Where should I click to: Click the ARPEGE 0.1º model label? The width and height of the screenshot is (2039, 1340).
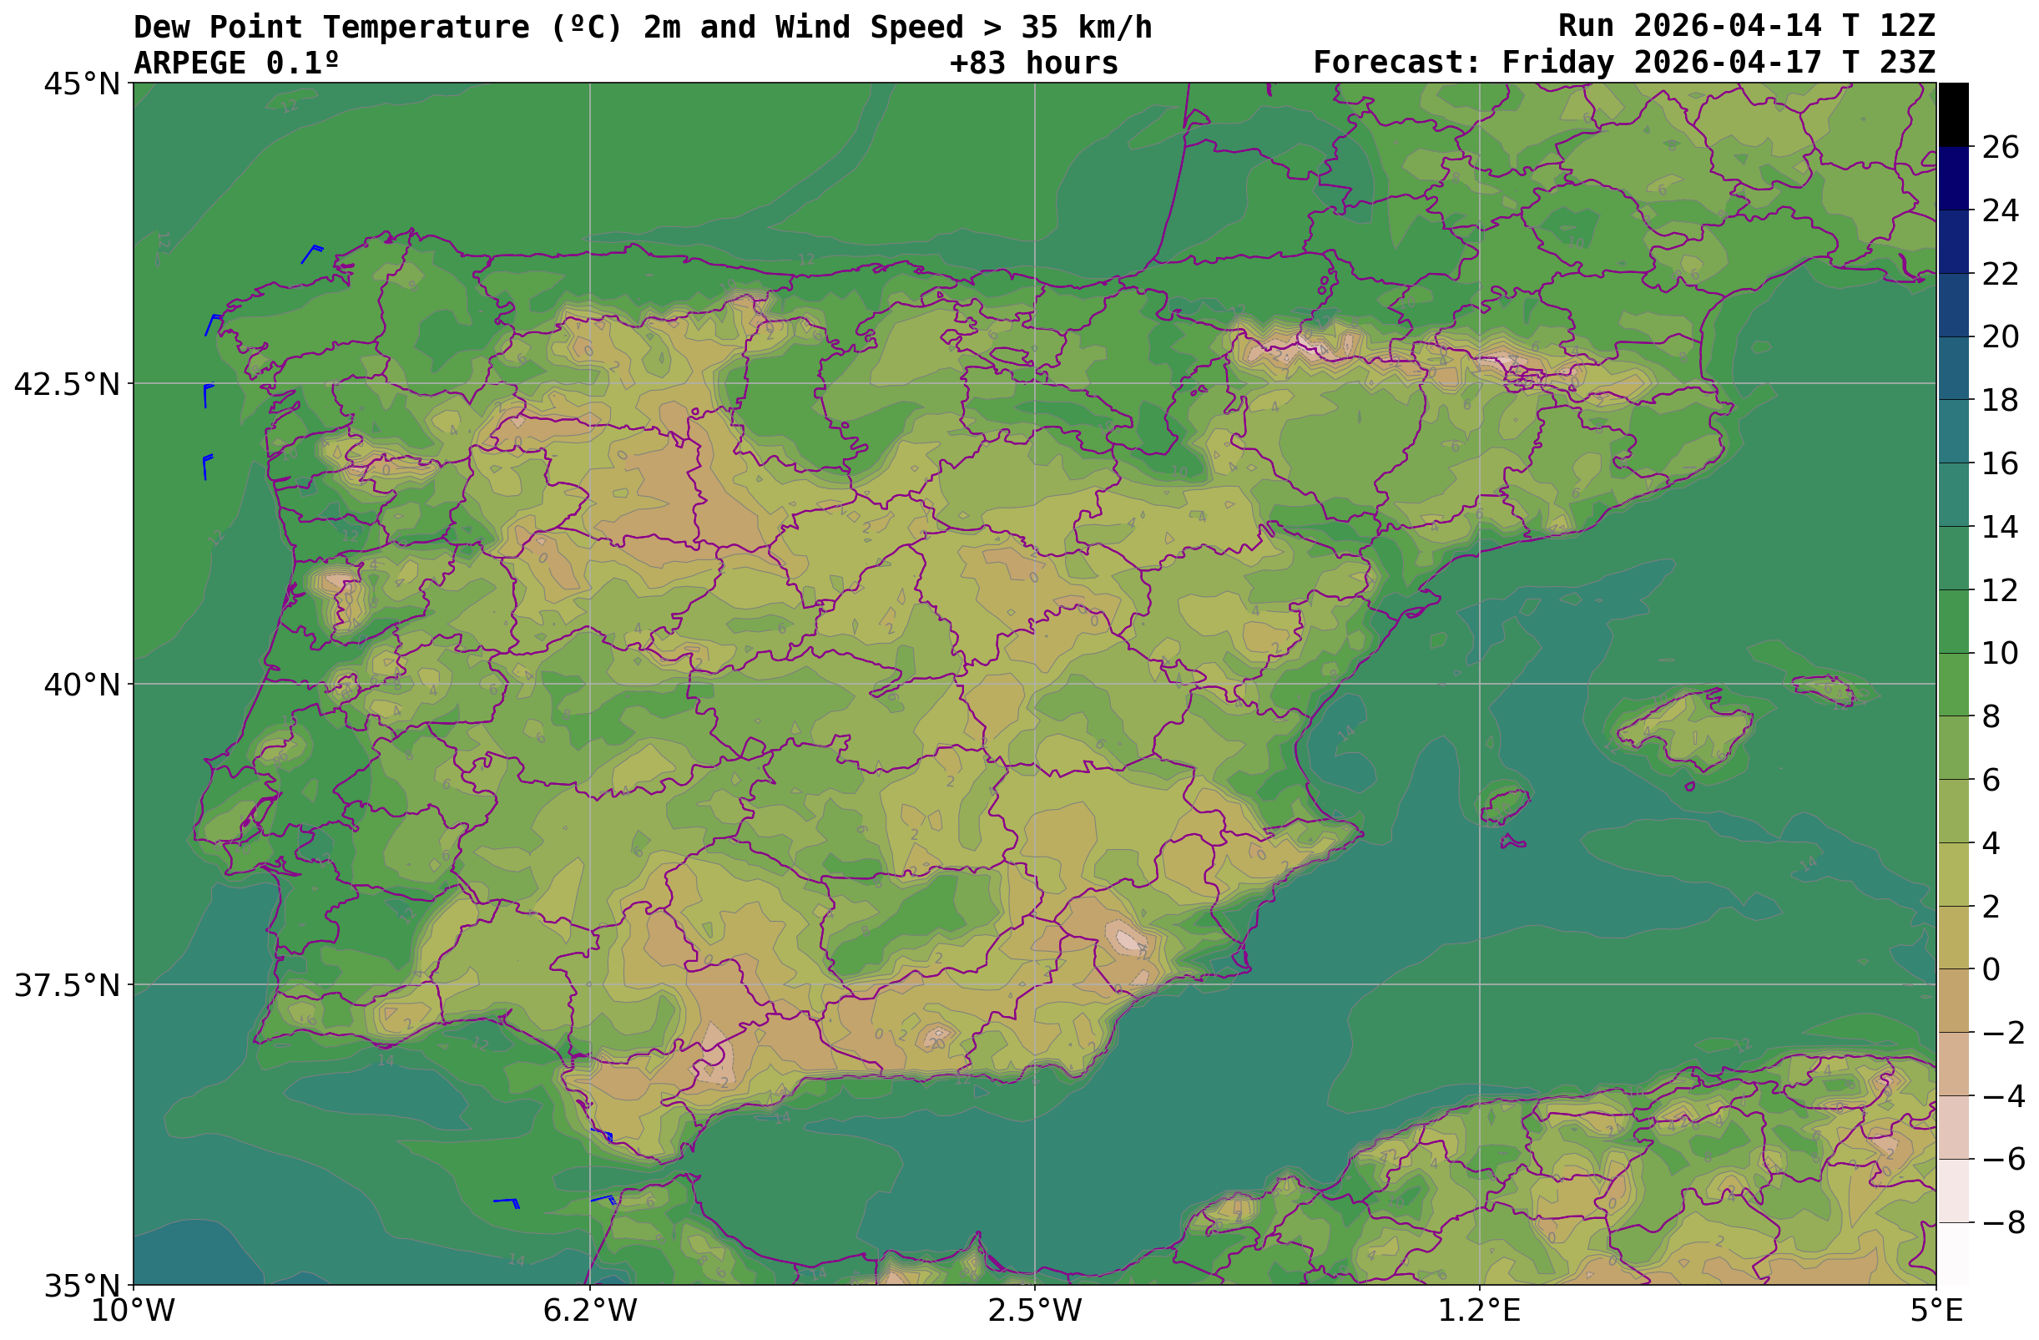(x=236, y=63)
